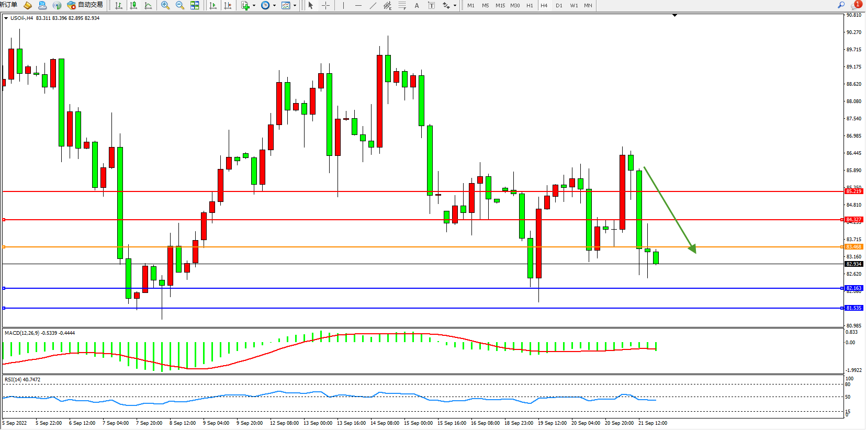The height and width of the screenshot is (430, 866).
Task: Pick the draw trendline tool
Action: [x=373, y=5]
